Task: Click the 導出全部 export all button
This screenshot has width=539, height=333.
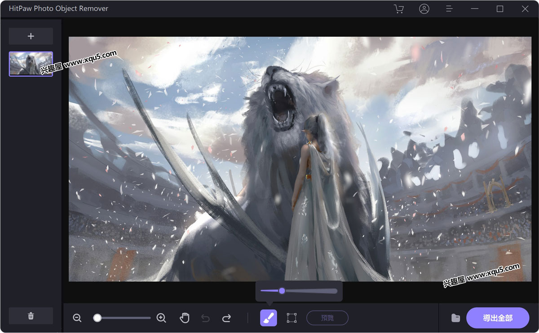Action: 498,318
